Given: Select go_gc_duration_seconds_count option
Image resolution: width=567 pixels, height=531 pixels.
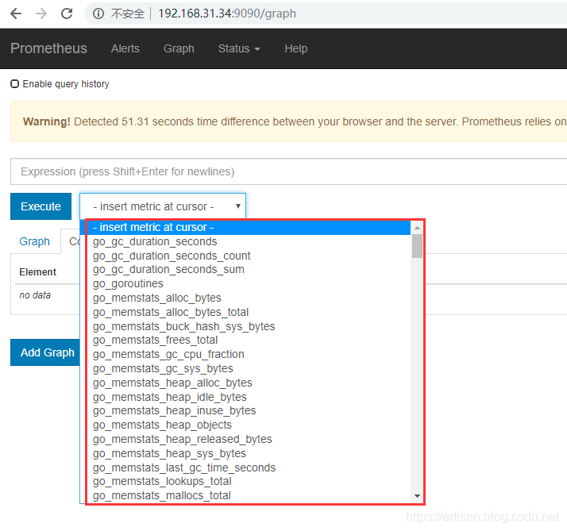Looking at the screenshot, I should click(172, 256).
